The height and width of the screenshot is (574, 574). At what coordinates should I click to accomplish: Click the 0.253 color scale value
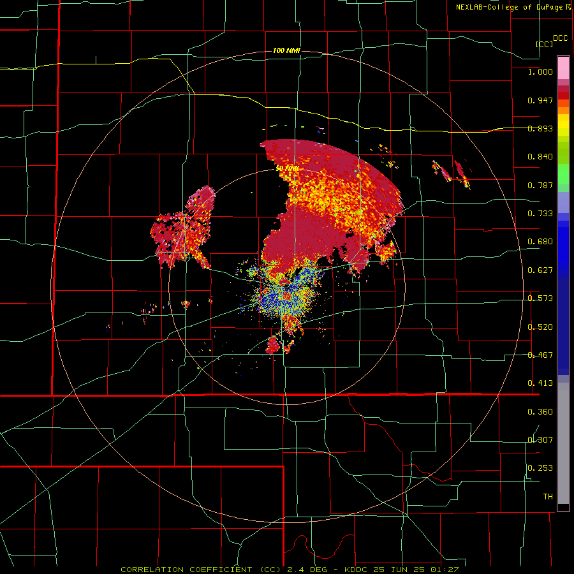tap(540, 468)
